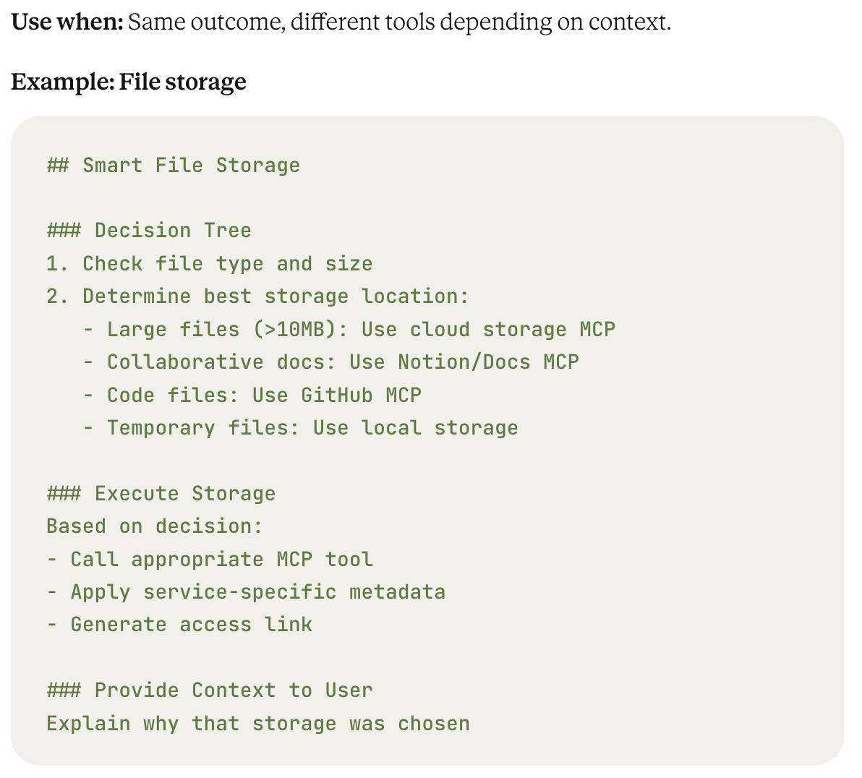
Task: Click the 'Large files (>10MB)' bullet
Action: (349, 329)
